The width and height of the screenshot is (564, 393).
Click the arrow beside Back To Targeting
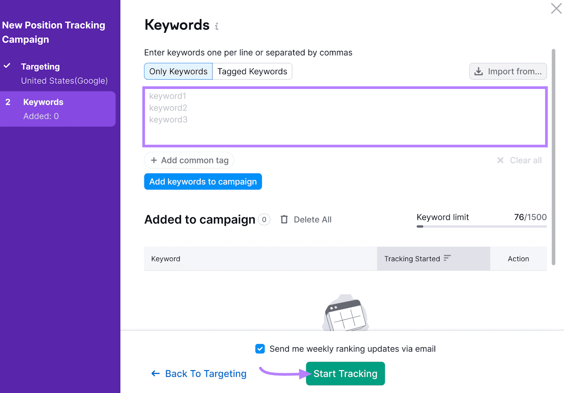coord(155,373)
